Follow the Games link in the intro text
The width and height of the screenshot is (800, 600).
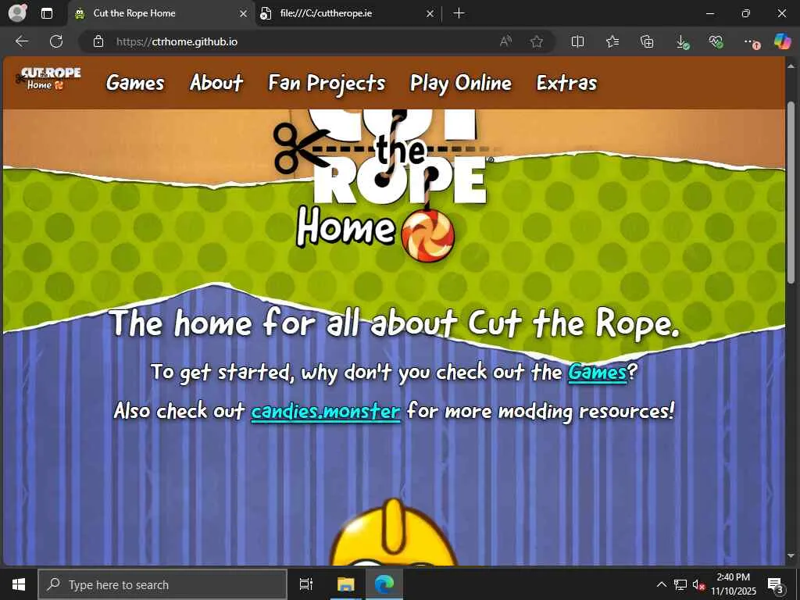pos(598,373)
